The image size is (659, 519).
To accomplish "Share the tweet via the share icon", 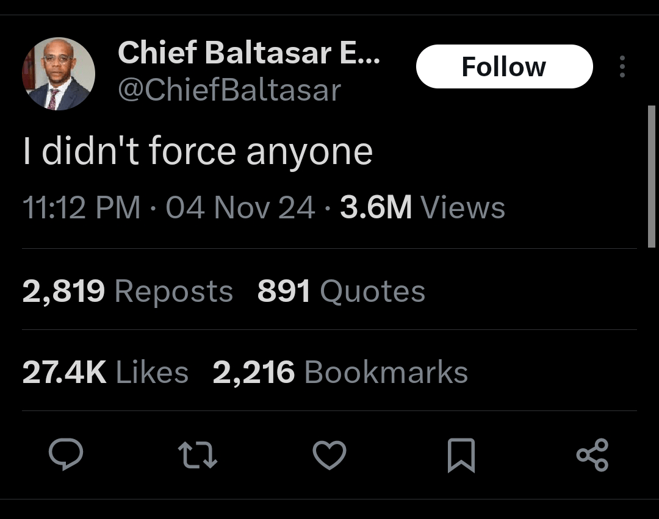I will click(592, 455).
